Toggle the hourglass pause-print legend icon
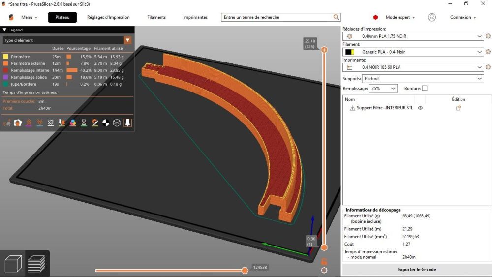Screen dimensions: 492x277 point(84,123)
